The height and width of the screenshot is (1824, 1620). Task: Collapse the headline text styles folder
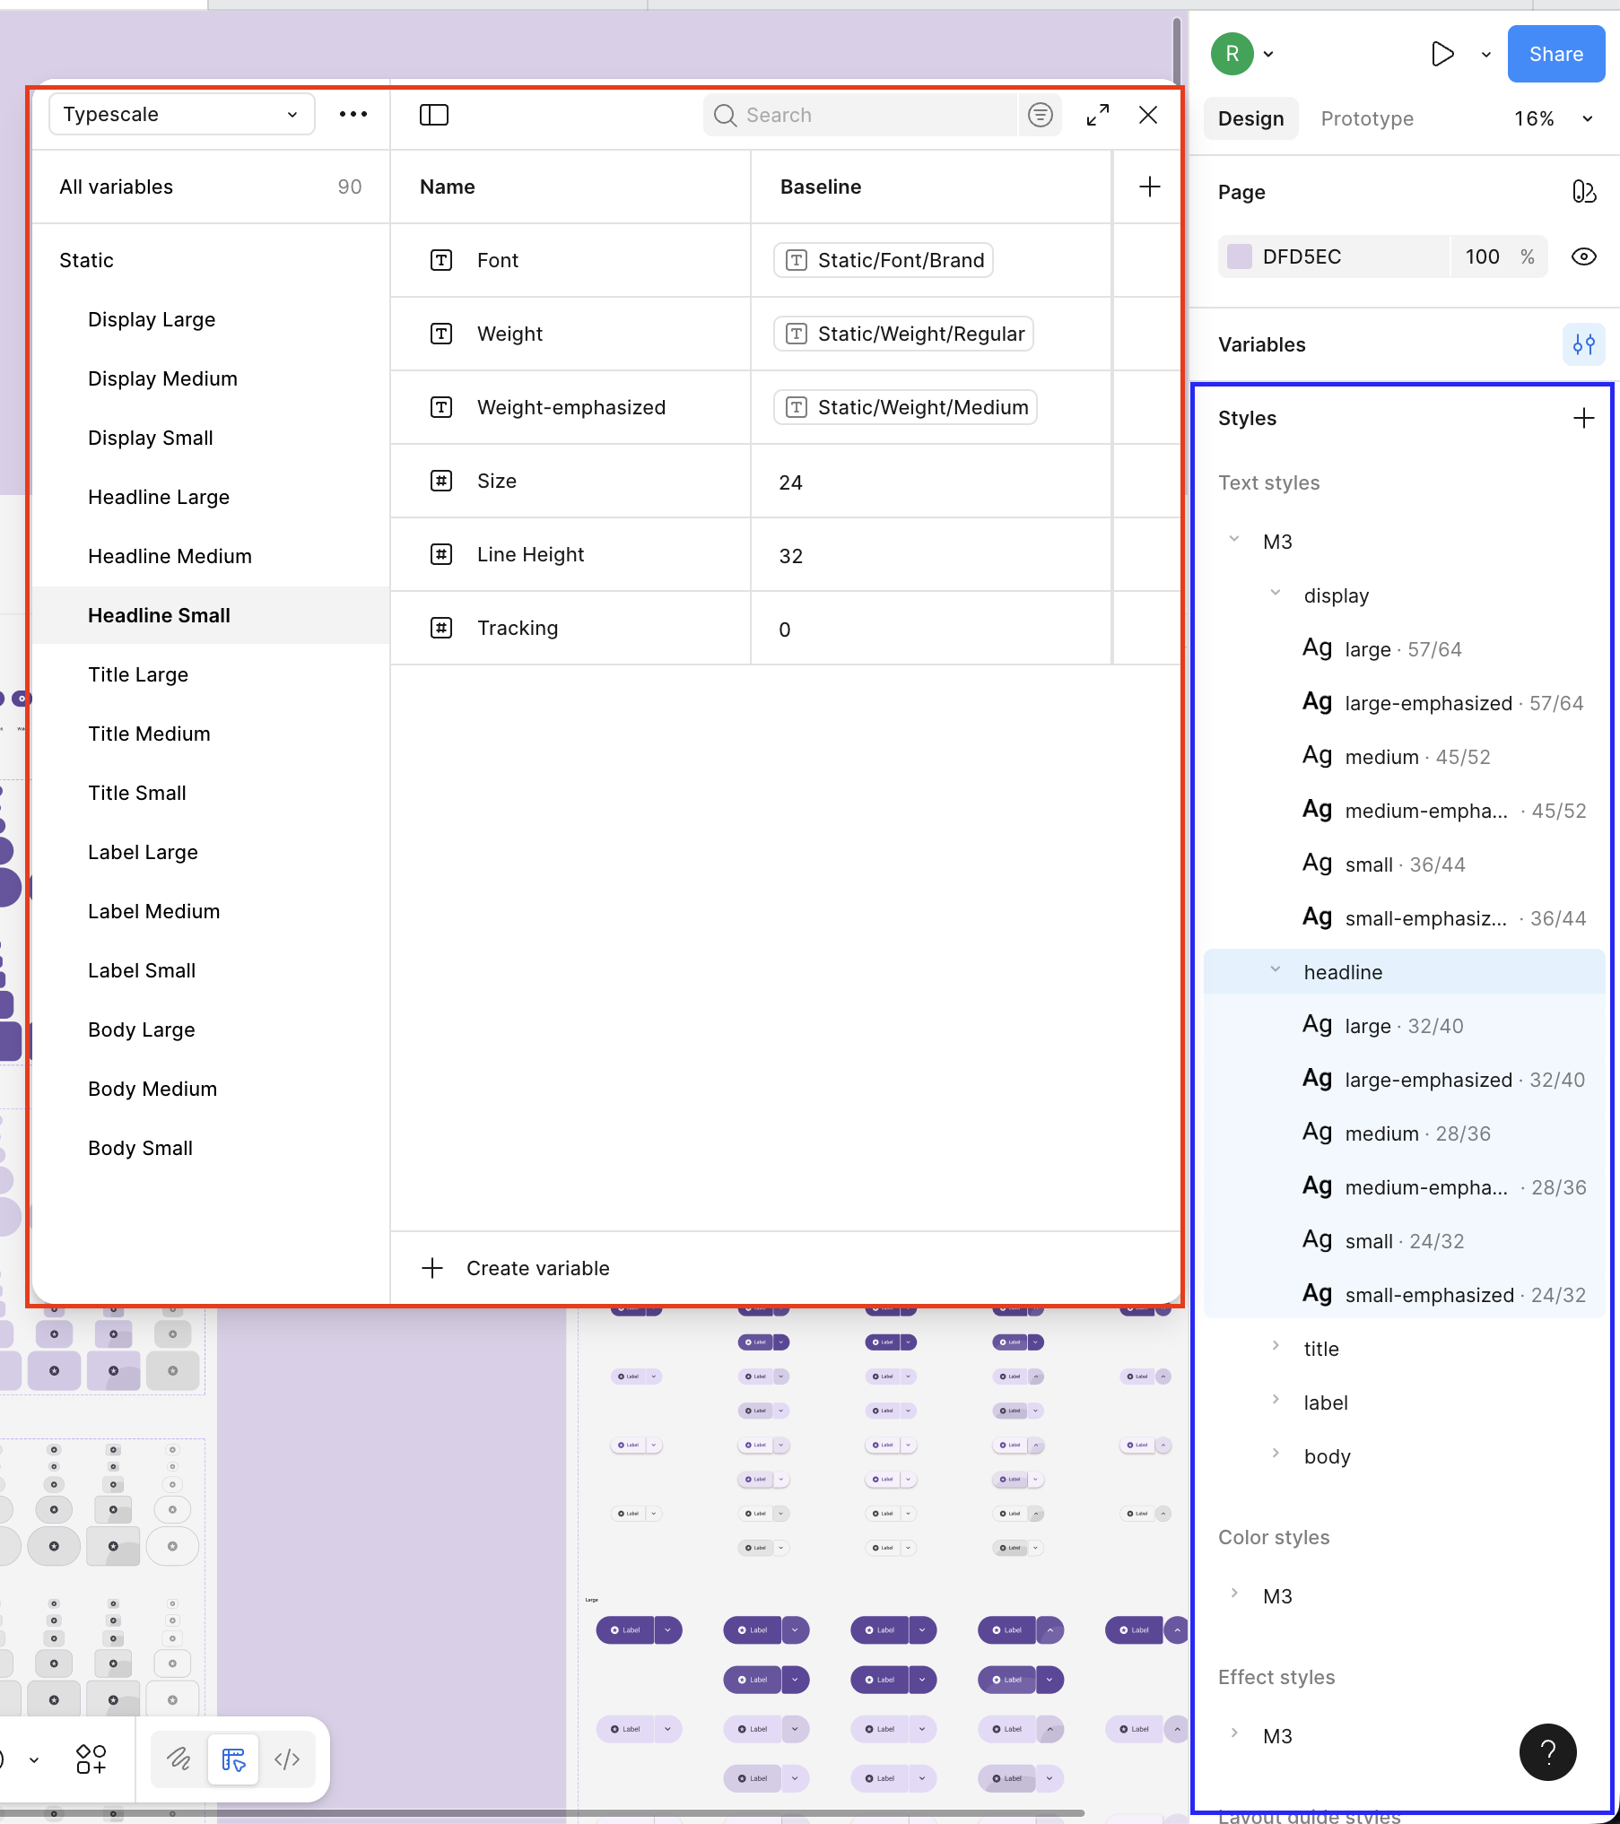pyautogui.click(x=1276, y=970)
